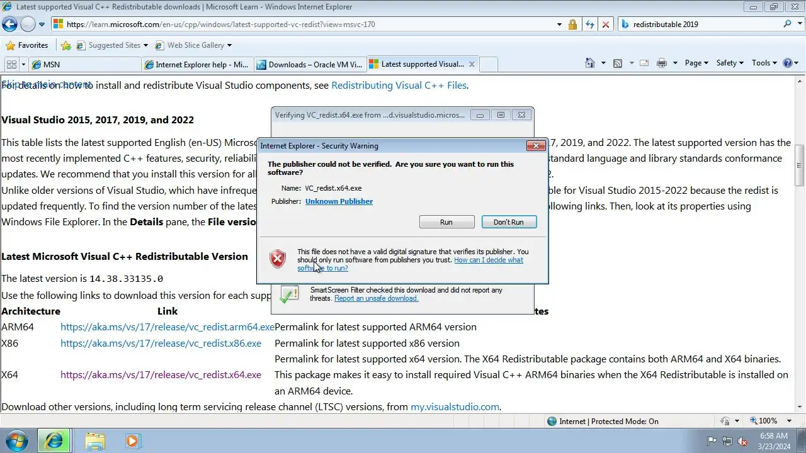
Task: Click Run in Security Warning dialog
Action: coord(446,222)
